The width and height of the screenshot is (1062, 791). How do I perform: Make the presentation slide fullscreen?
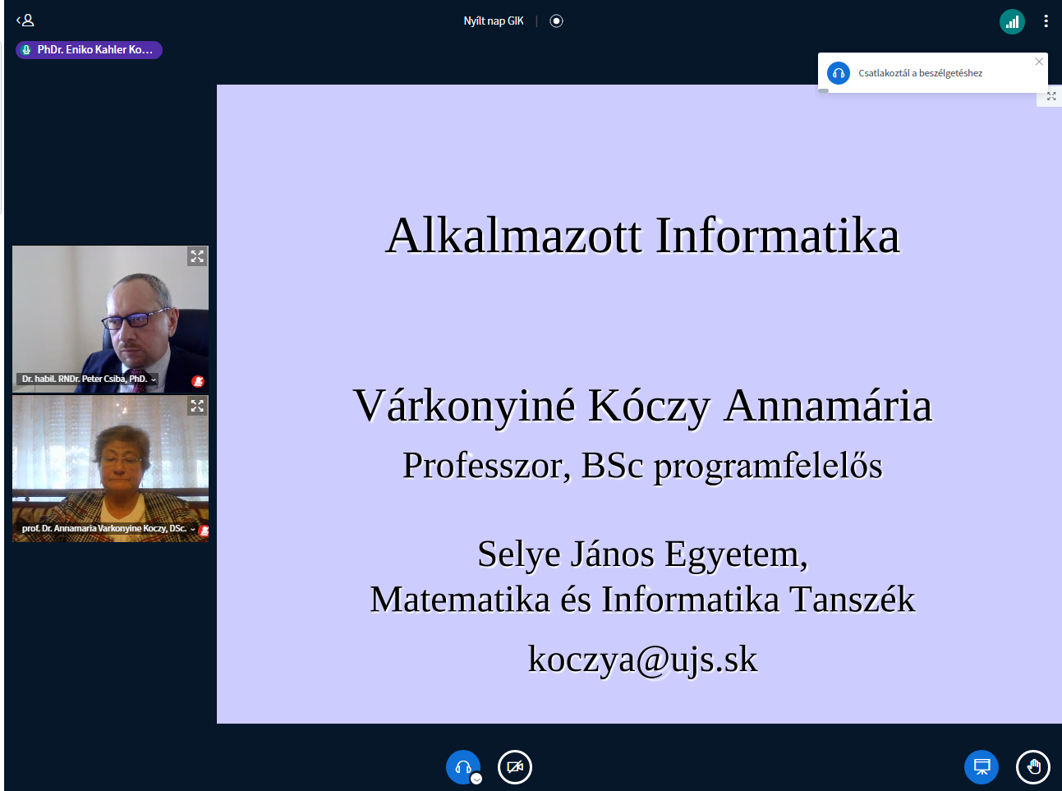(1051, 97)
